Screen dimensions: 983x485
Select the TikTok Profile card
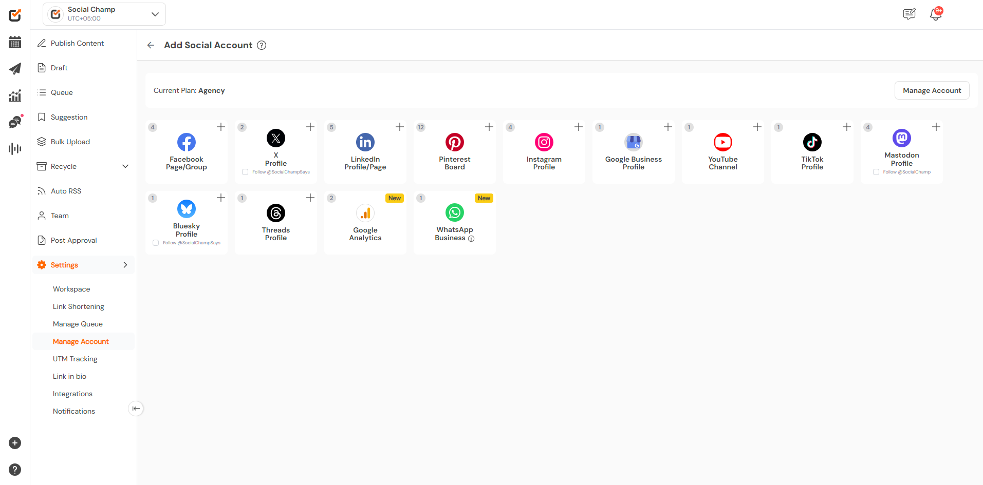pos(812,152)
